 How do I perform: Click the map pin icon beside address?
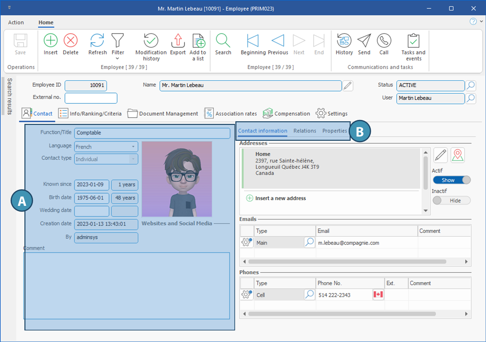pos(458,155)
